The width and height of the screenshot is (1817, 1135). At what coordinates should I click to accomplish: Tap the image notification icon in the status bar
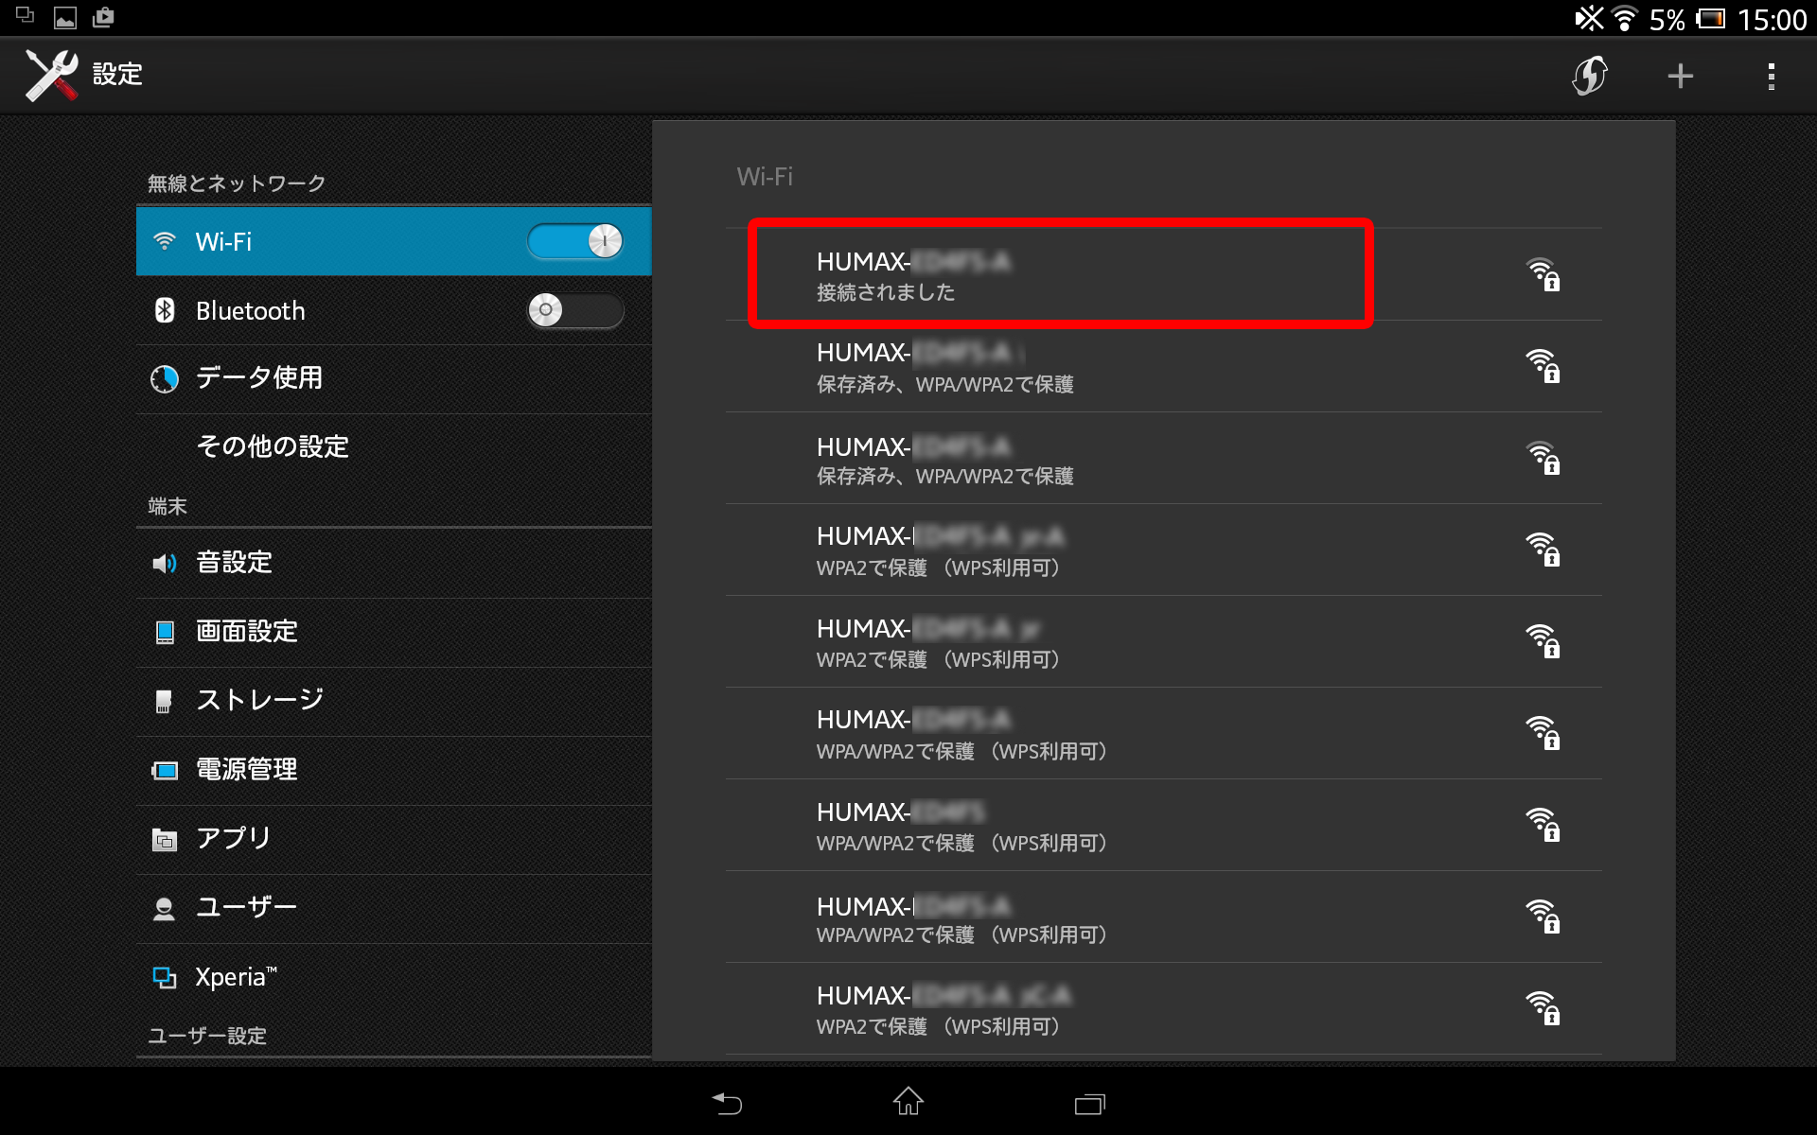pyautogui.click(x=65, y=17)
